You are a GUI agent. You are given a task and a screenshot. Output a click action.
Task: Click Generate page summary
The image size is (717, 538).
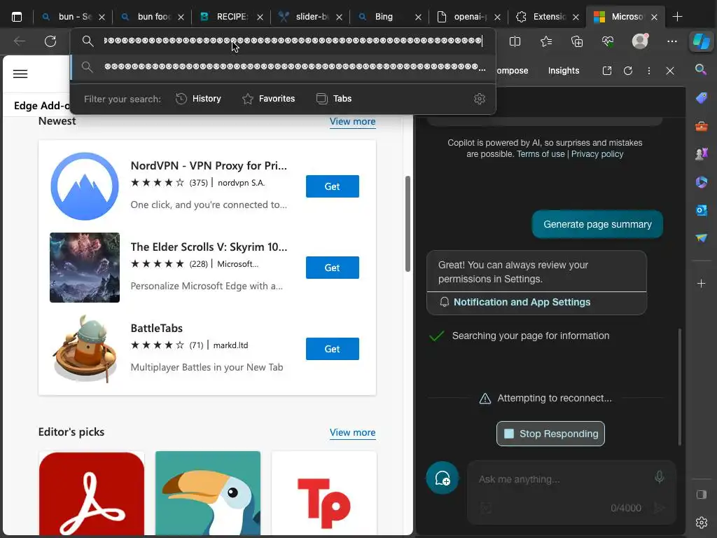point(597,224)
